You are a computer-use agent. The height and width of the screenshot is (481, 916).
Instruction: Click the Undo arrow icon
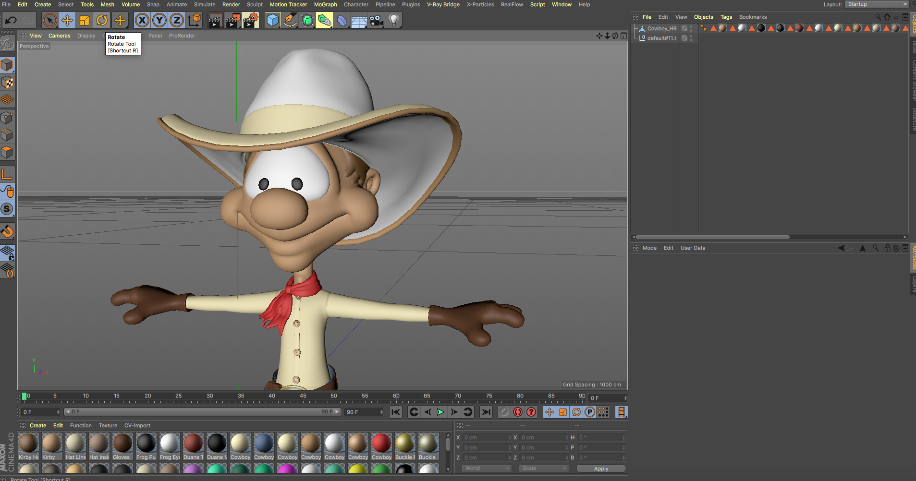tap(11, 20)
